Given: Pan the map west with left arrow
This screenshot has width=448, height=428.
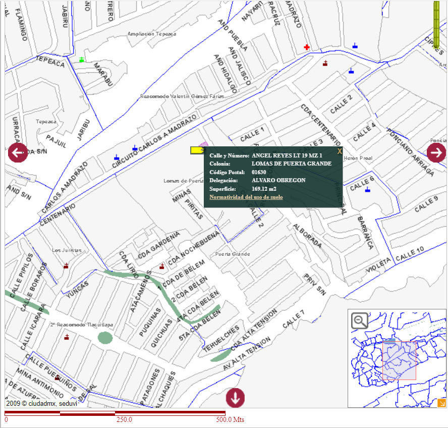Looking at the screenshot, I should [18, 152].
